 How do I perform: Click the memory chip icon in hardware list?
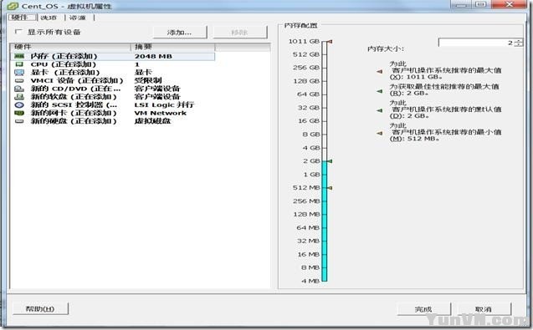[19, 56]
